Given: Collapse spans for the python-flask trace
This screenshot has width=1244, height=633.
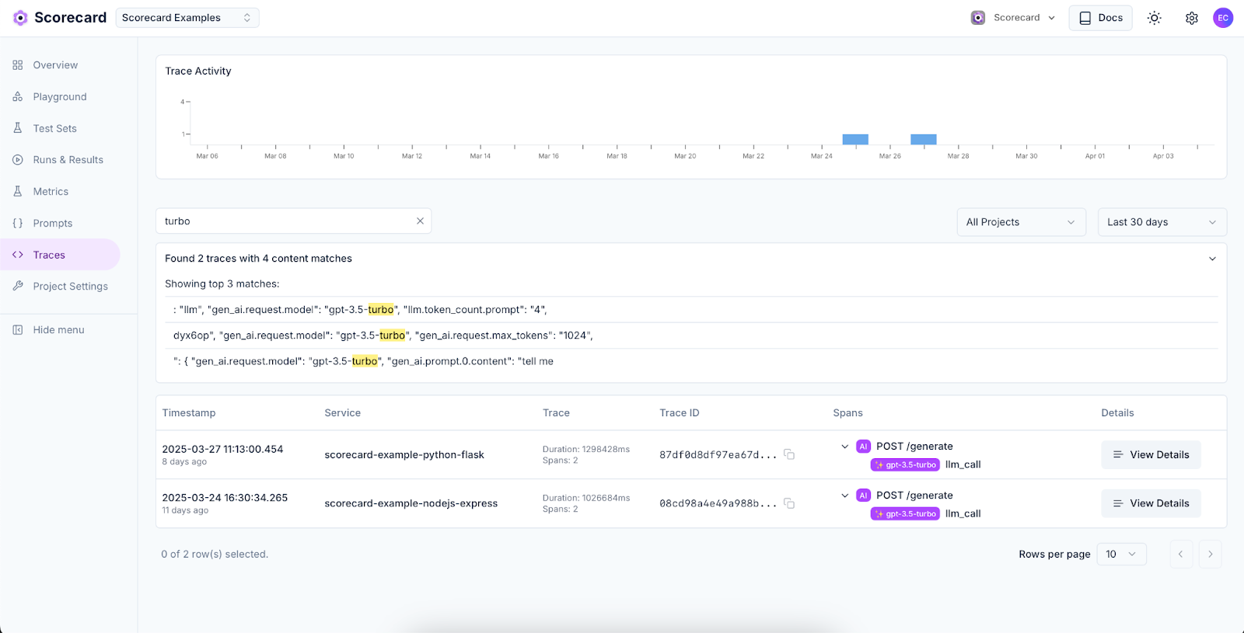Looking at the screenshot, I should pos(845,447).
